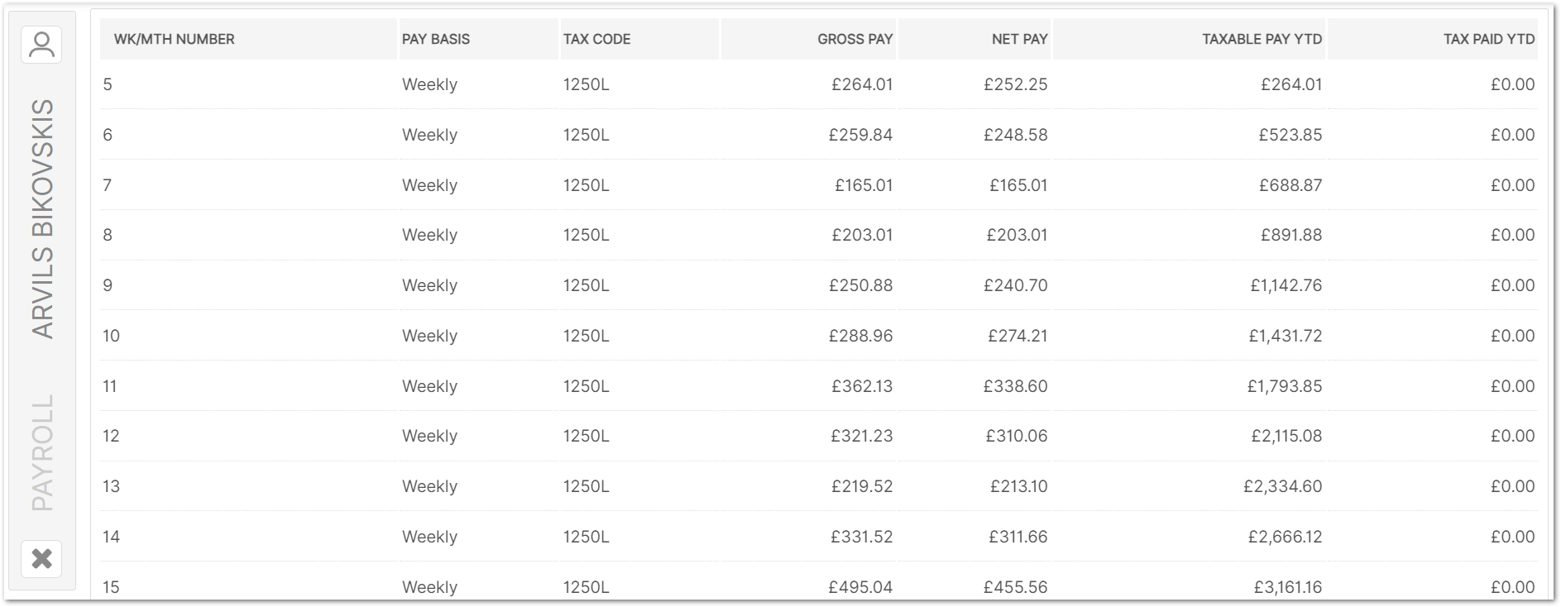This screenshot has height=607, width=1561.
Task: Sort by TAX PAID YTD column header
Action: 1488,39
